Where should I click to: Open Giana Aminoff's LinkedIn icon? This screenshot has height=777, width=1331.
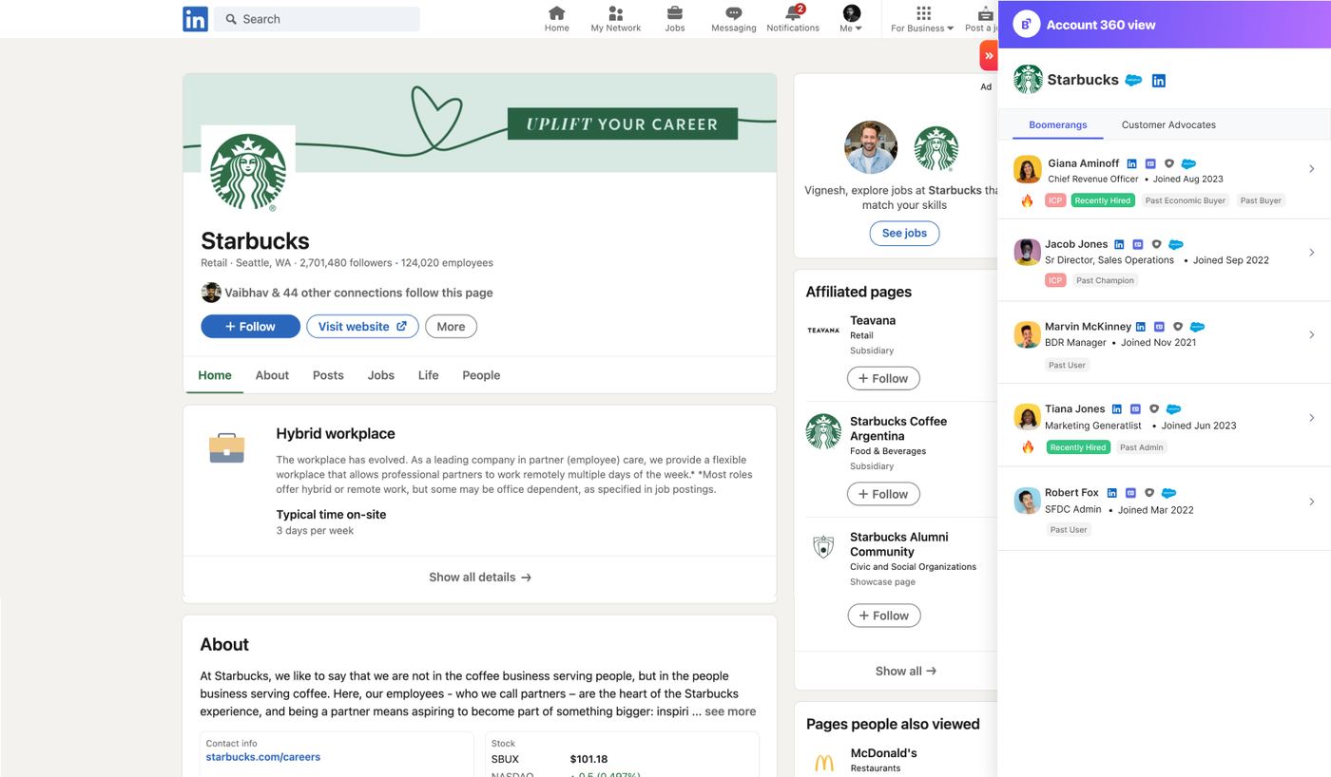click(x=1132, y=164)
